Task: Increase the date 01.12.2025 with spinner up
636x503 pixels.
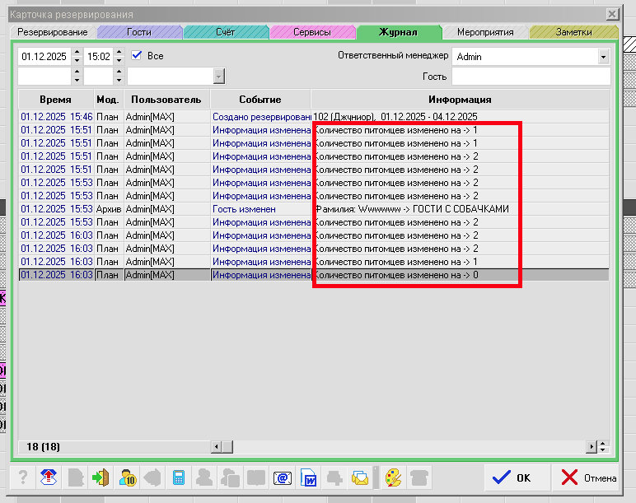Action: 77,53
